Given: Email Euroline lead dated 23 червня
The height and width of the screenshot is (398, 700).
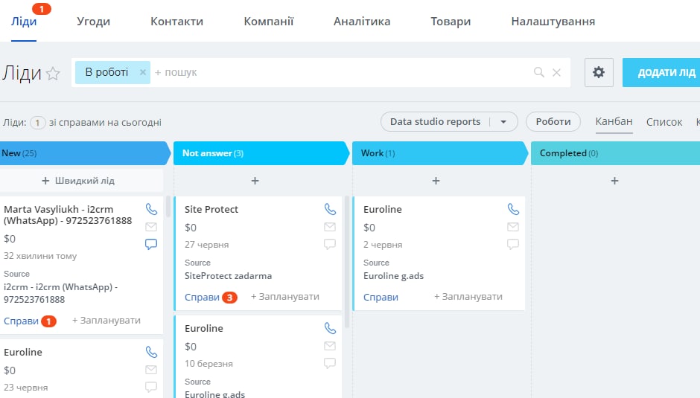Looking at the screenshot, I should pyautogui.click(x=151, y=370).
